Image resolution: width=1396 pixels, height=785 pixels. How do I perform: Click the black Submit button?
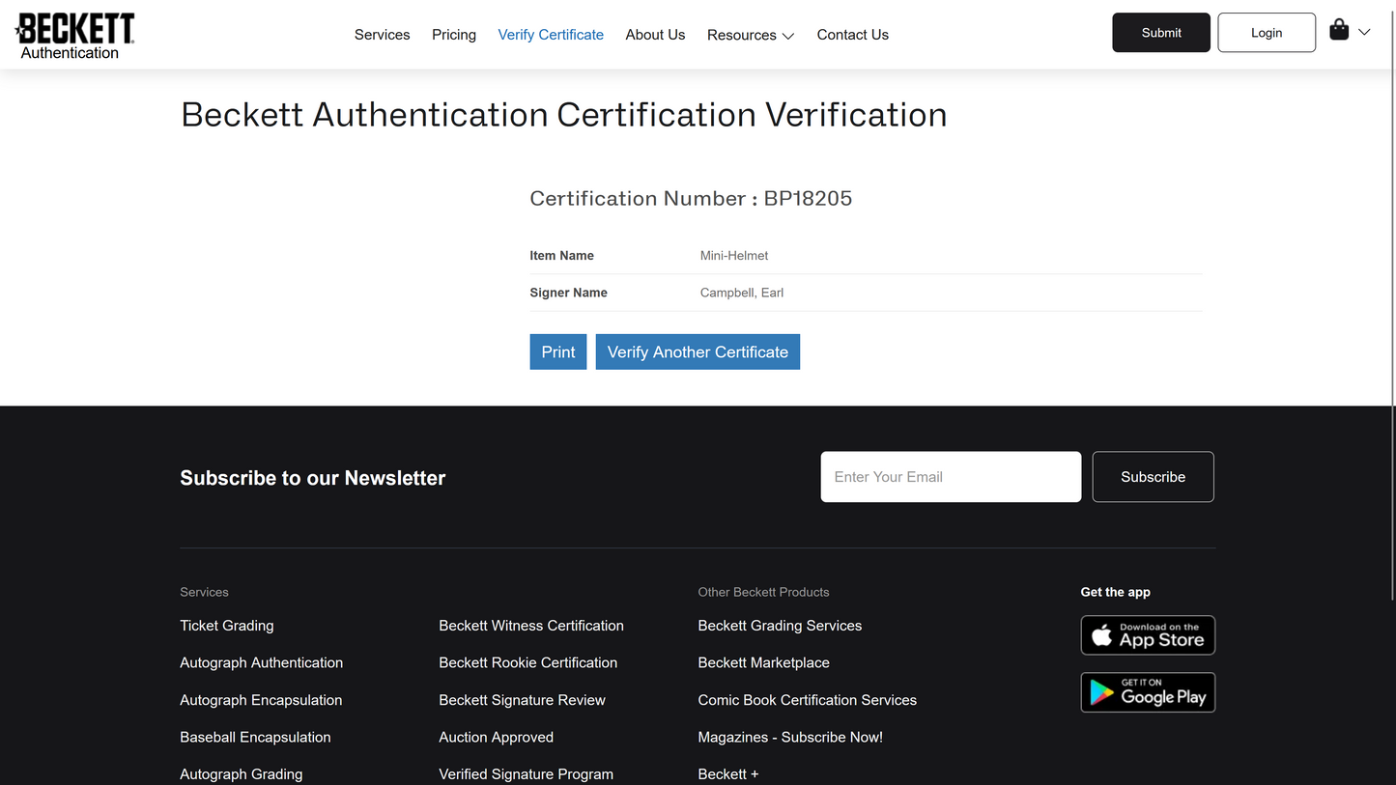1161,33
